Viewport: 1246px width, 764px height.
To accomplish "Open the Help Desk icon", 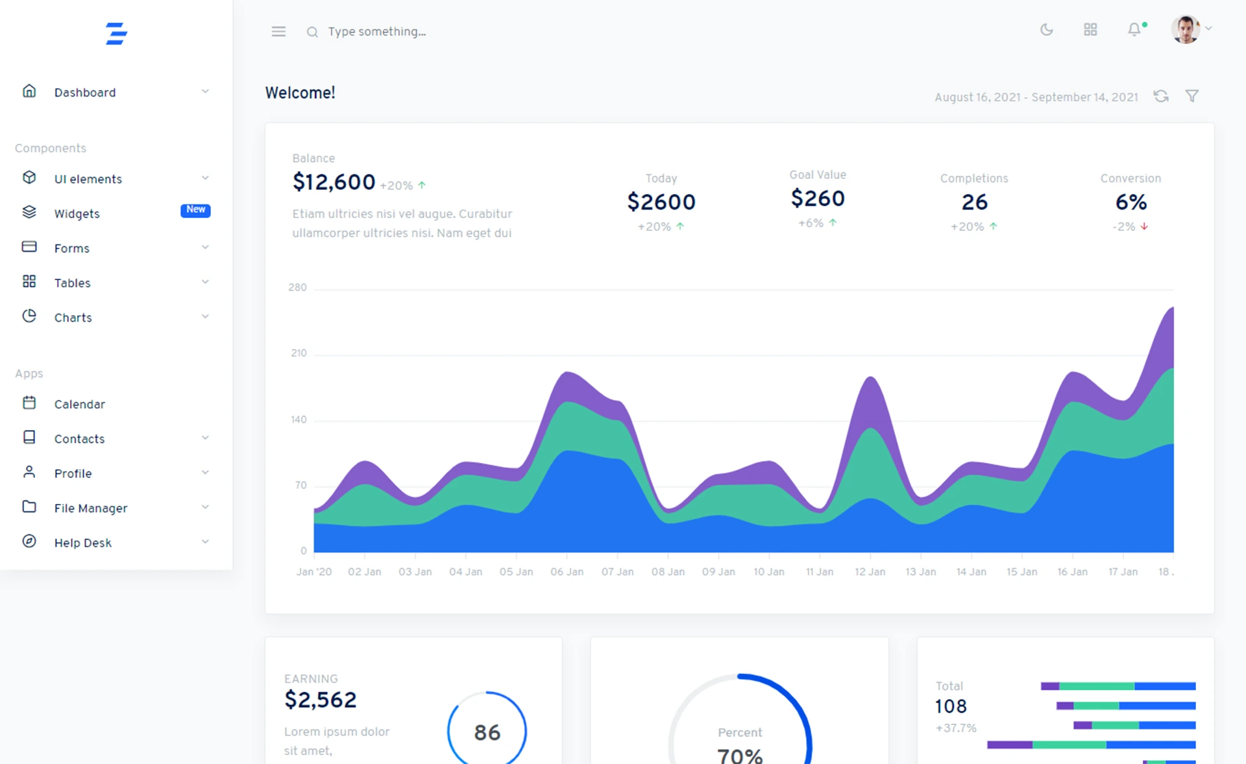I will 29,542.
